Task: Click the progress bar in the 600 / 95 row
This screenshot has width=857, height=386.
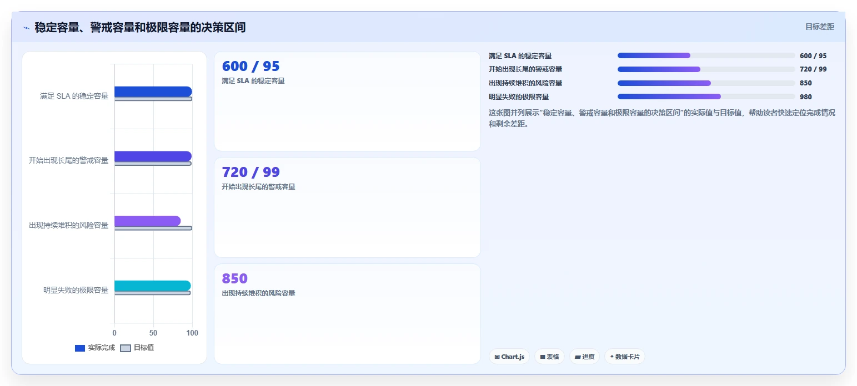Action: coord(706,55)
